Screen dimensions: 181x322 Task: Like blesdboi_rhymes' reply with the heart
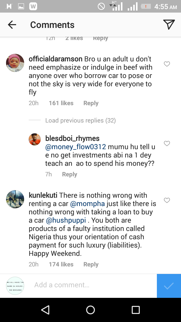pos(167,143)
